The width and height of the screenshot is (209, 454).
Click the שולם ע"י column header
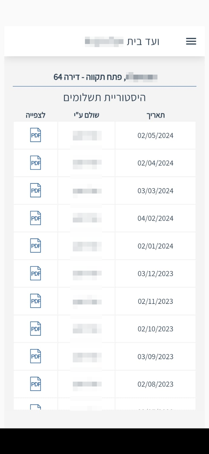86,115
